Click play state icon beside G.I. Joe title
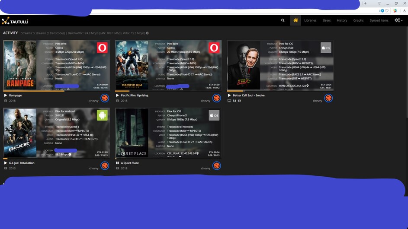The height and width of the screenshot is (229, 408). 6,163
